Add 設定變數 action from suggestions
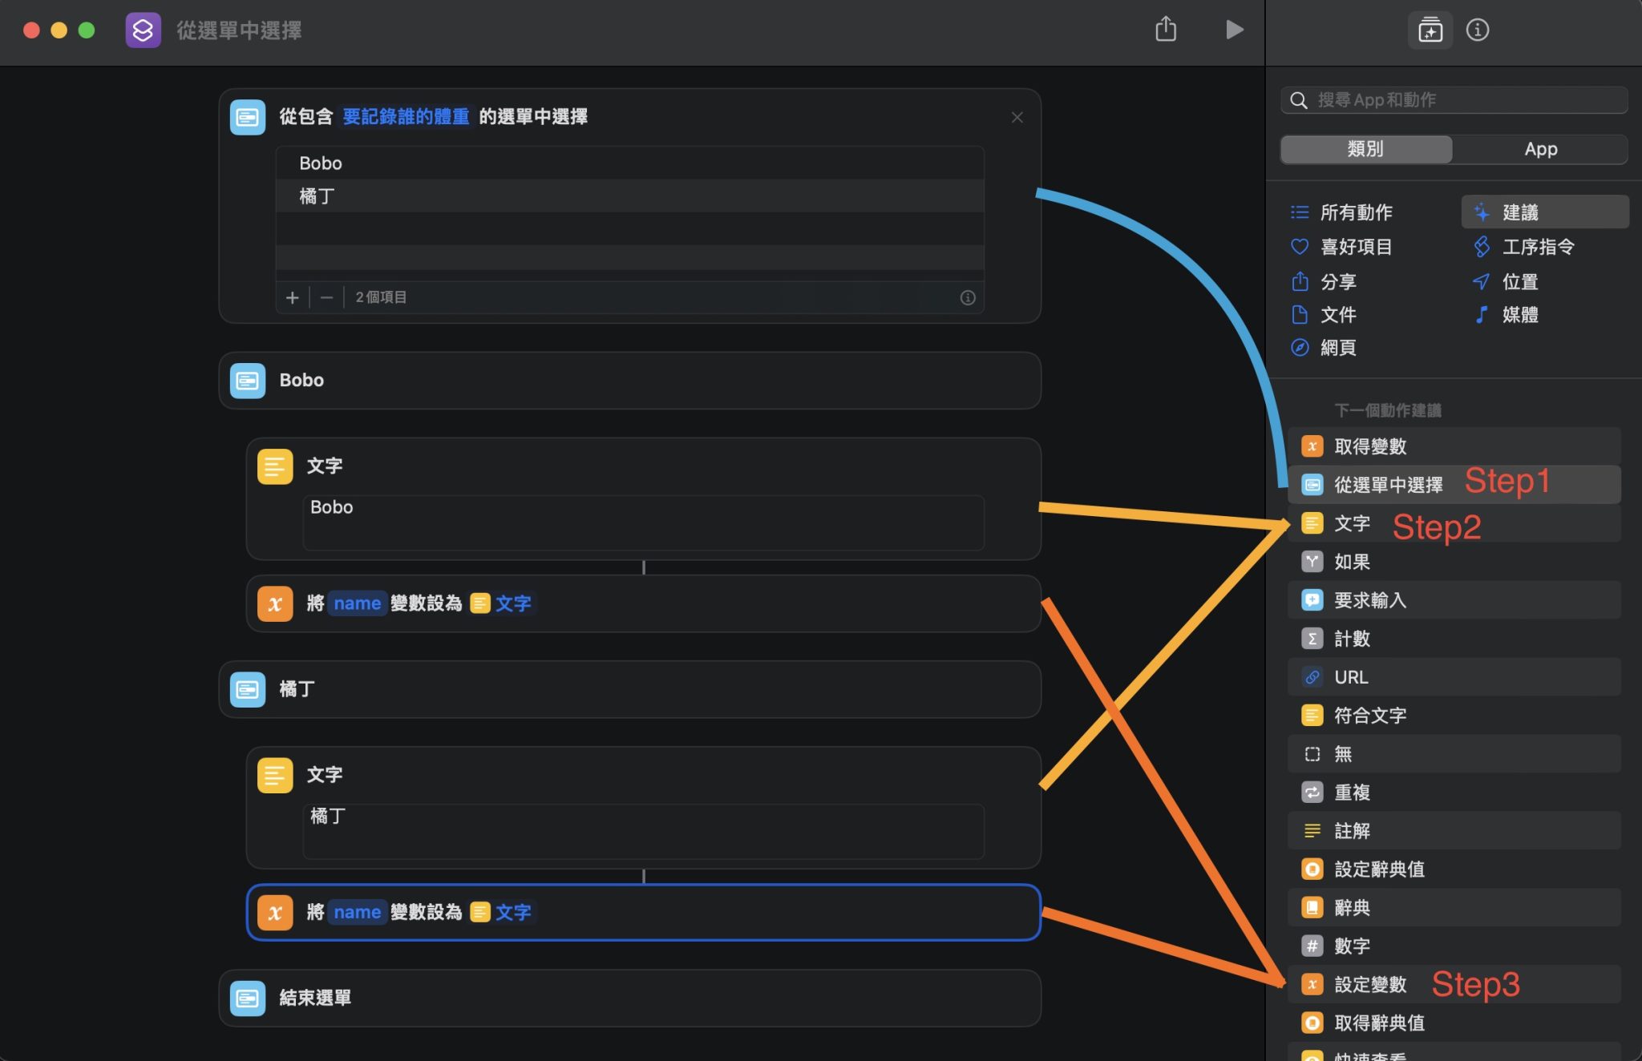Image resolution: width=1642 pixels, height=1061 pixels. click(1369, 984)
